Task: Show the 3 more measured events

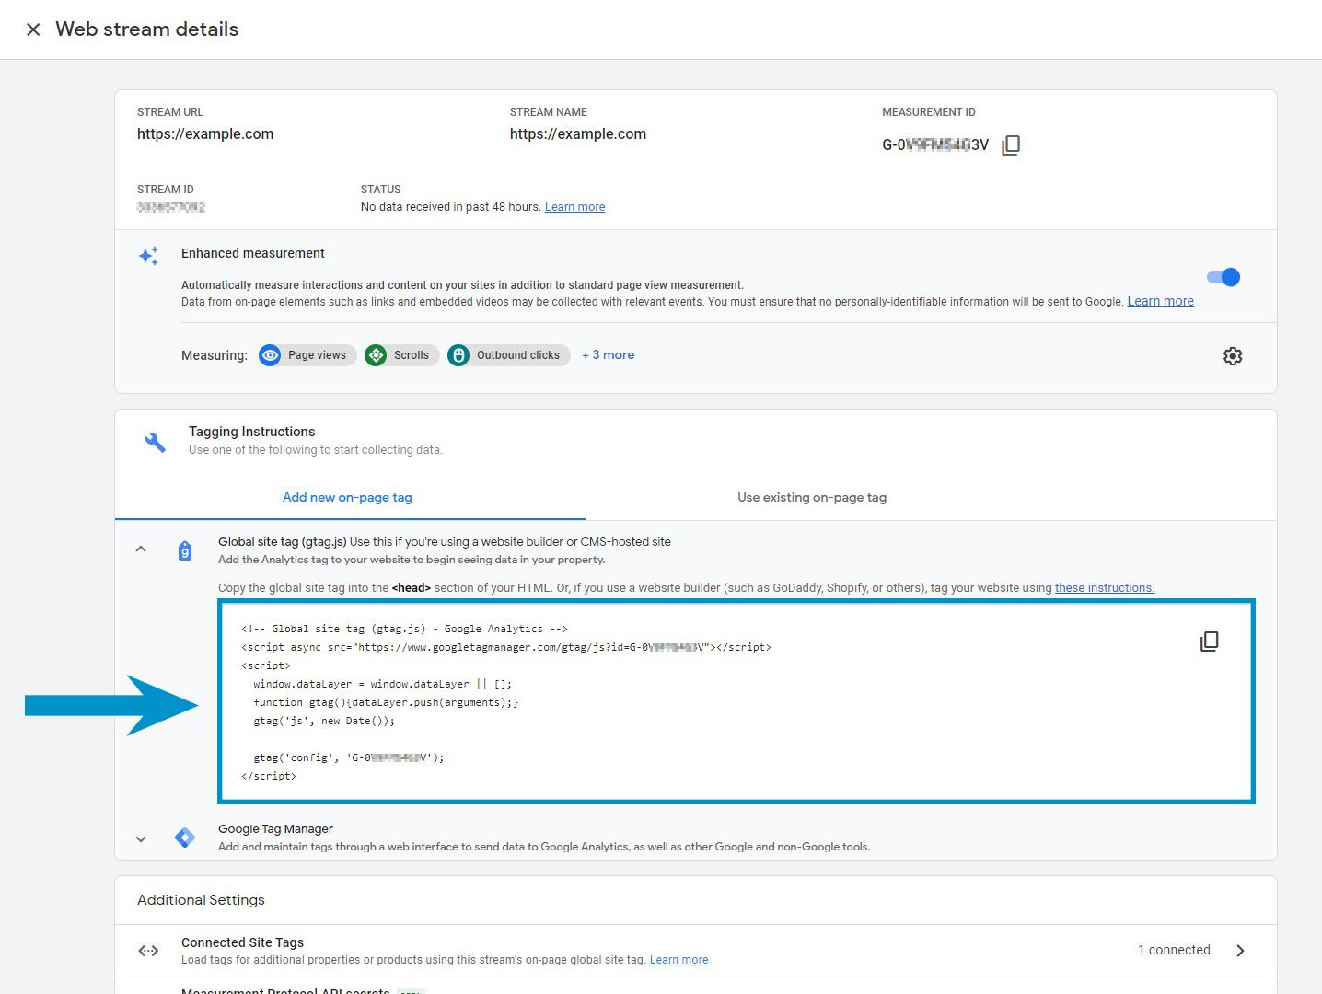Action: (608, 354)
